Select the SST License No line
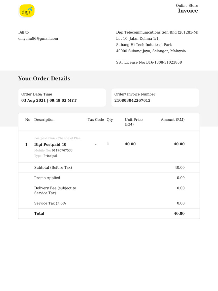This screenshot has width=218, height=291. [149, 63]
